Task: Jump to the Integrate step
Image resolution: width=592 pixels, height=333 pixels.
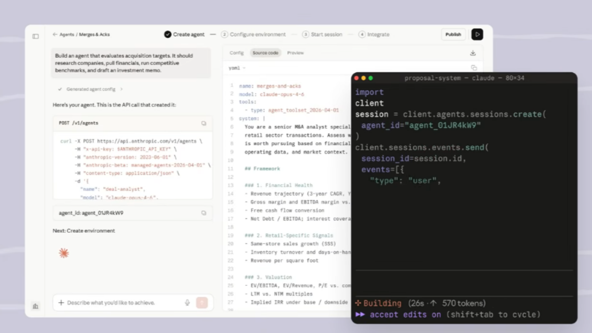Action: 374,35
